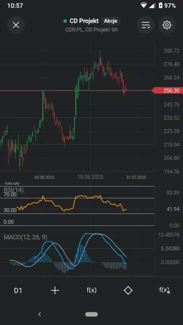Tap the 266.24 price axis value
The width and height of the screenshot is (183, 325).
[x=172, y=78]
